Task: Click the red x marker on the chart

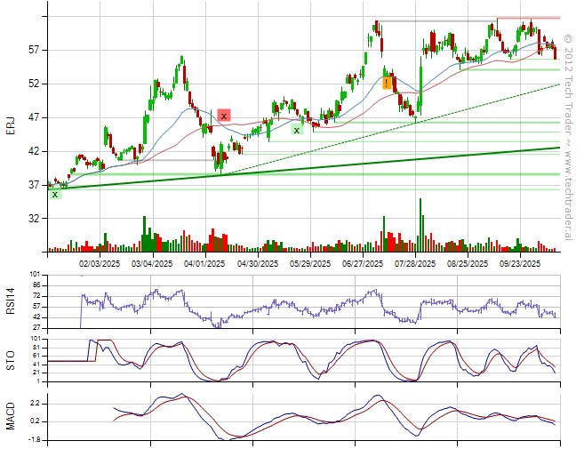Action: pos(224,116)
